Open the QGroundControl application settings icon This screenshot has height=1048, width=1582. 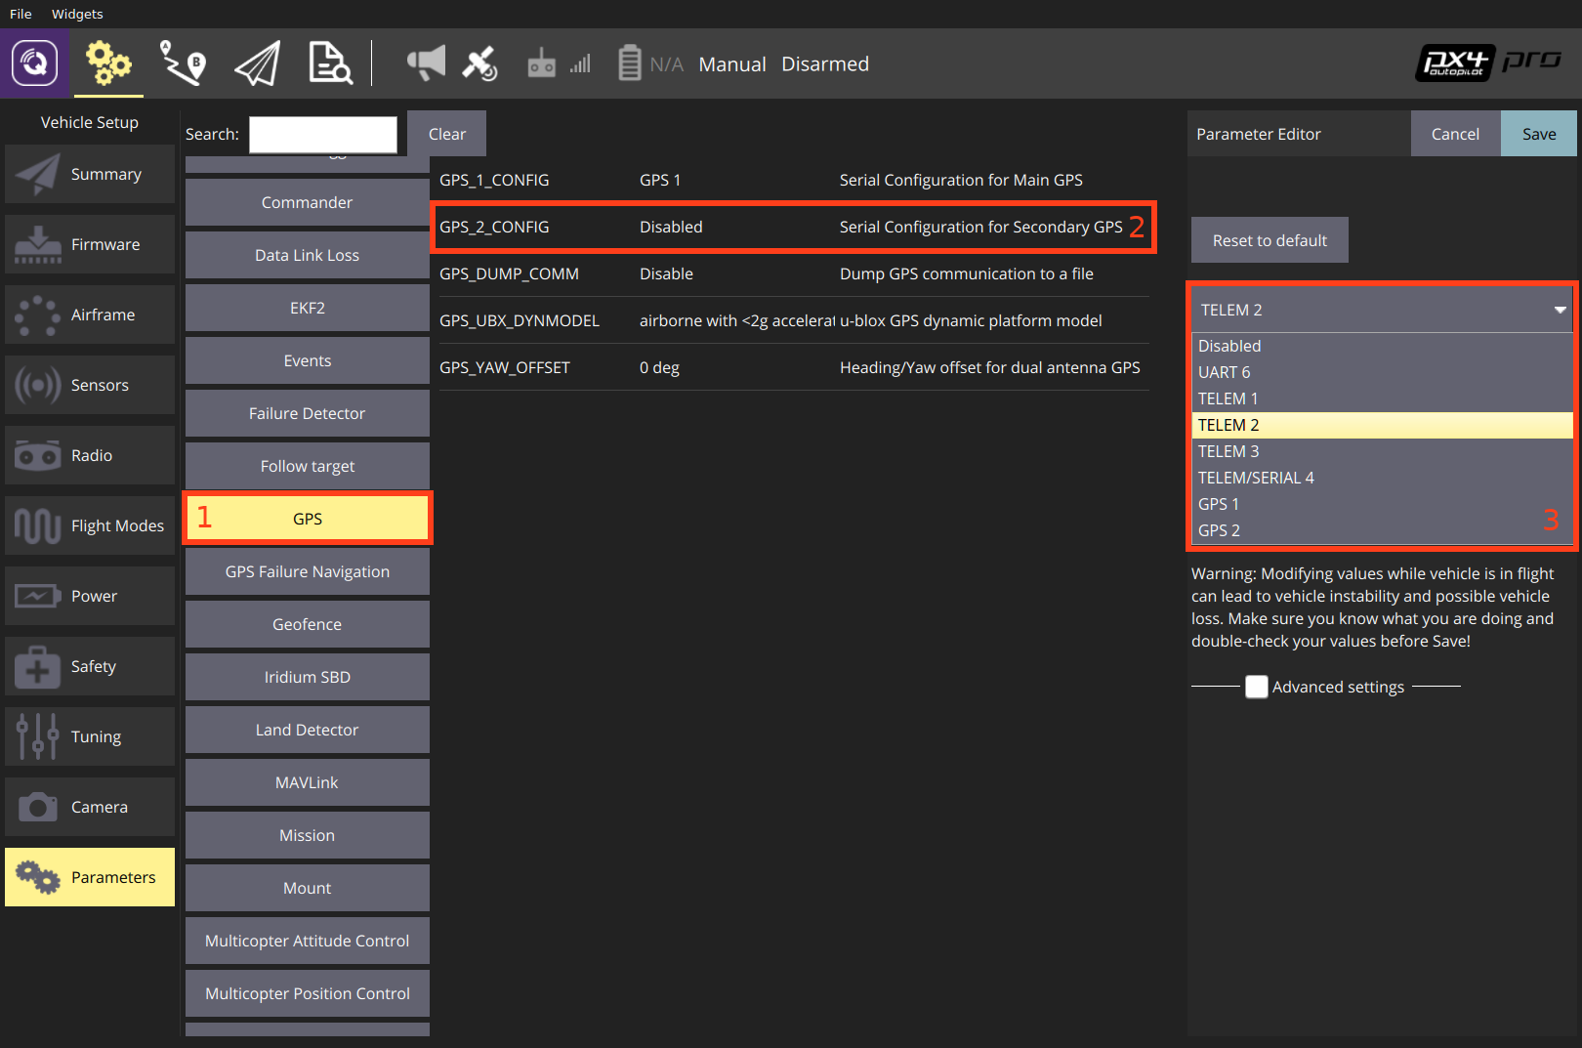coord(34,63)
